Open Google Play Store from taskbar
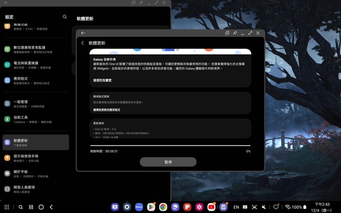Viewport: 341px width, 213px height. pos(151,207)
